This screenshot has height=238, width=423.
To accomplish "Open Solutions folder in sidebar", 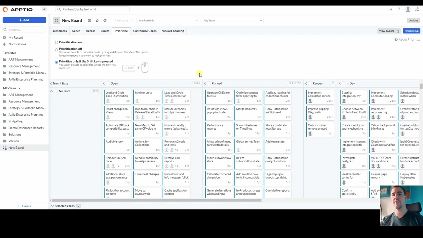I will (15, 135).
